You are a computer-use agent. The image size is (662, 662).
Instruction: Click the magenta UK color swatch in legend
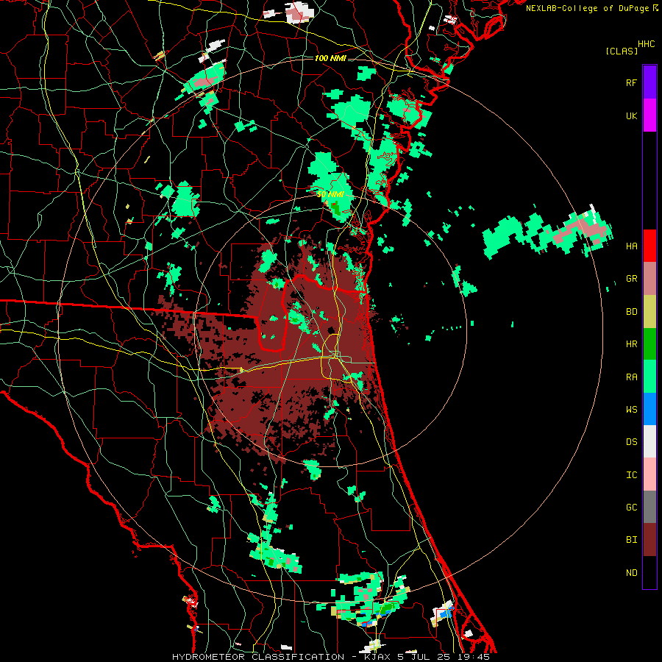pos(649,115)
